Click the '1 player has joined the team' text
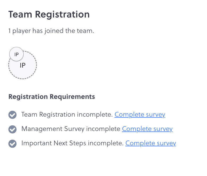207x176 pixels. click(51, 31)
